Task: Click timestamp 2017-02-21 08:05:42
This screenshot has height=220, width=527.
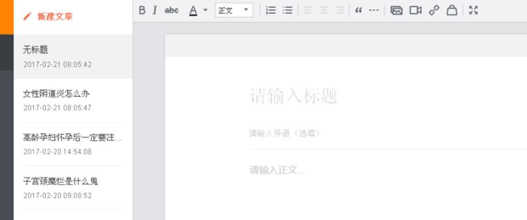Action: point(57,64)
